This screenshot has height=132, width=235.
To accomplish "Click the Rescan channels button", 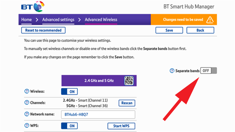I will point(127,103).
